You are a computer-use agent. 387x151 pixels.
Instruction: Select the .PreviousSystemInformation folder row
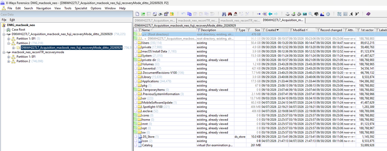(260, 94)
